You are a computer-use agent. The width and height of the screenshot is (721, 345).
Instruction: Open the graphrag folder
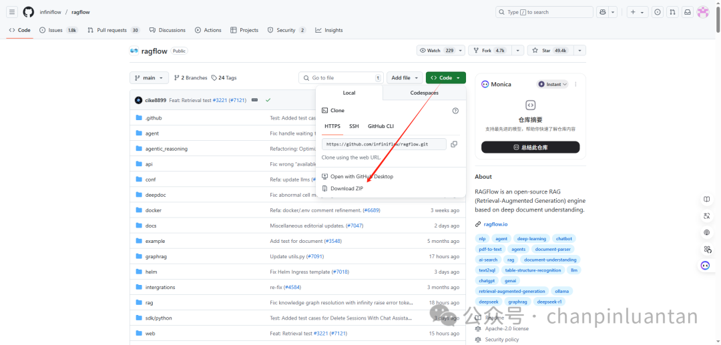156,256
